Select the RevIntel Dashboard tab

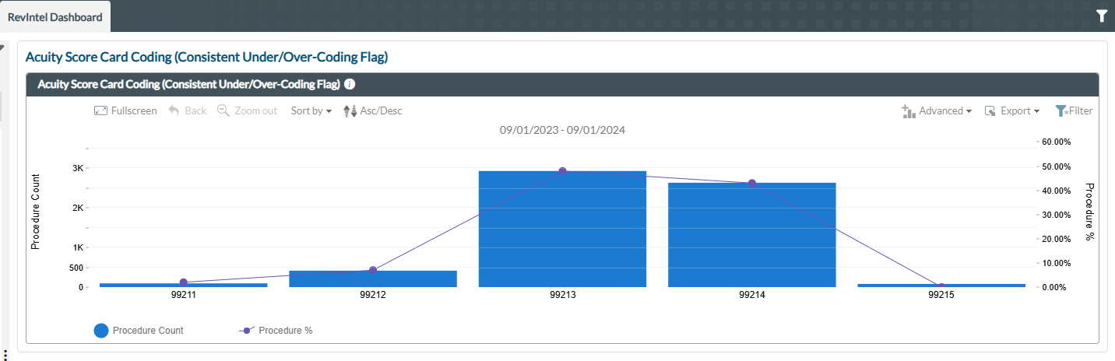[x=55, y=16]
